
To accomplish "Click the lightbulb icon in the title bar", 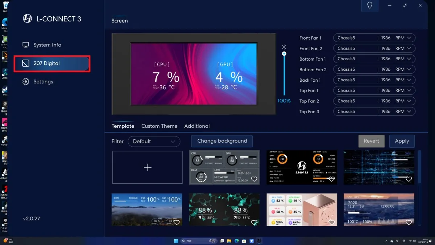I will coord(370,5).
